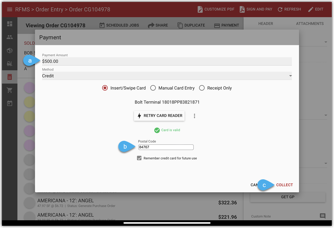
Task: Click the Payment toolbar button
Action: [x=226, y=25]
